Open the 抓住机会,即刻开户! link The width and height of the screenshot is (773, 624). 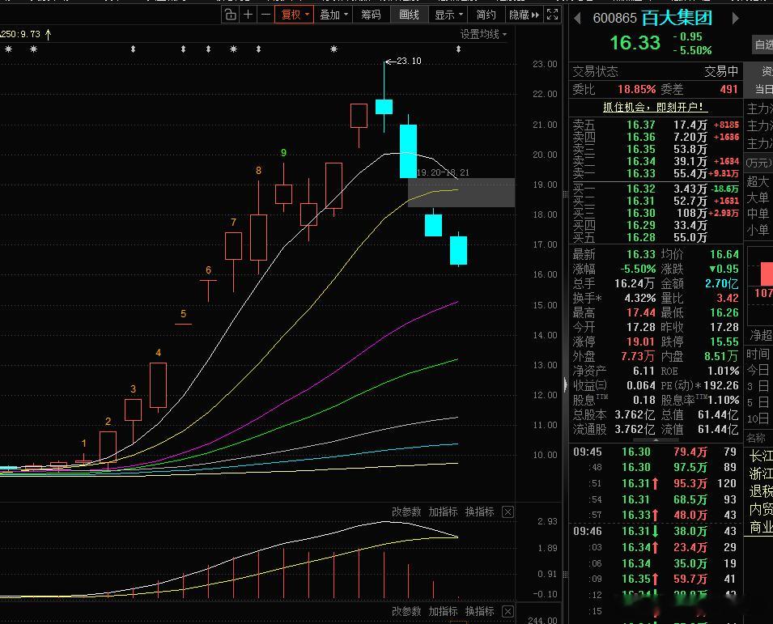tap(656, 107)
